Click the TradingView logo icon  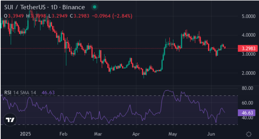pyautogui.click(x=10, y=120)
